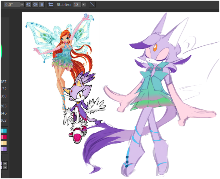Select the color value field showing 203
This screenshot has height=179, width=220.
tap(3, 106)
